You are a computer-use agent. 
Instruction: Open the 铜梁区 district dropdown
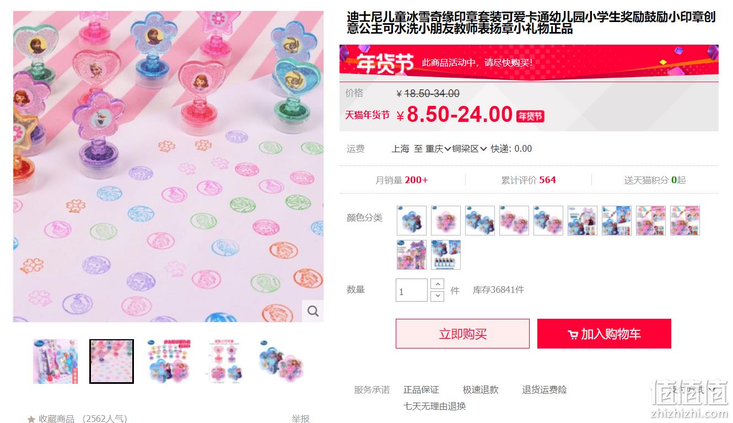click(x=470, y=148)
